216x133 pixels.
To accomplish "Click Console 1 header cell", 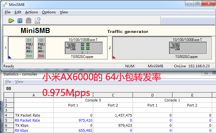I will tap(172, 100).
